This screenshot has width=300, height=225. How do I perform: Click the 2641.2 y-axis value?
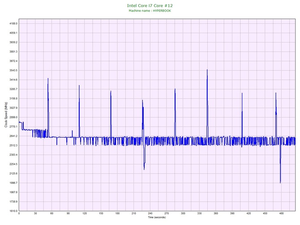pyautogui.click(x=13, y=136)
